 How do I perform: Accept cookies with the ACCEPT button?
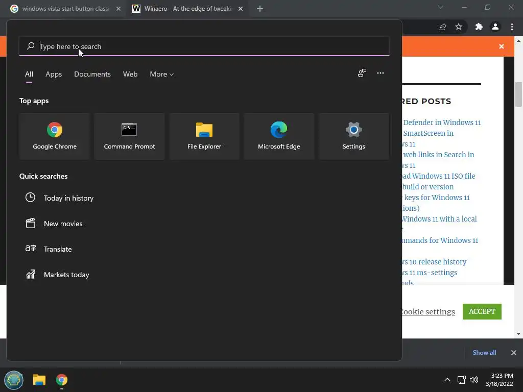[482, 311]
